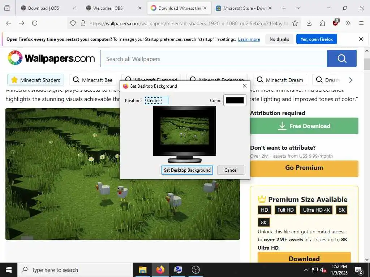370x277 pixels.
Task: Click the page vertical scrollbar thumb
Action: (367, 64)
